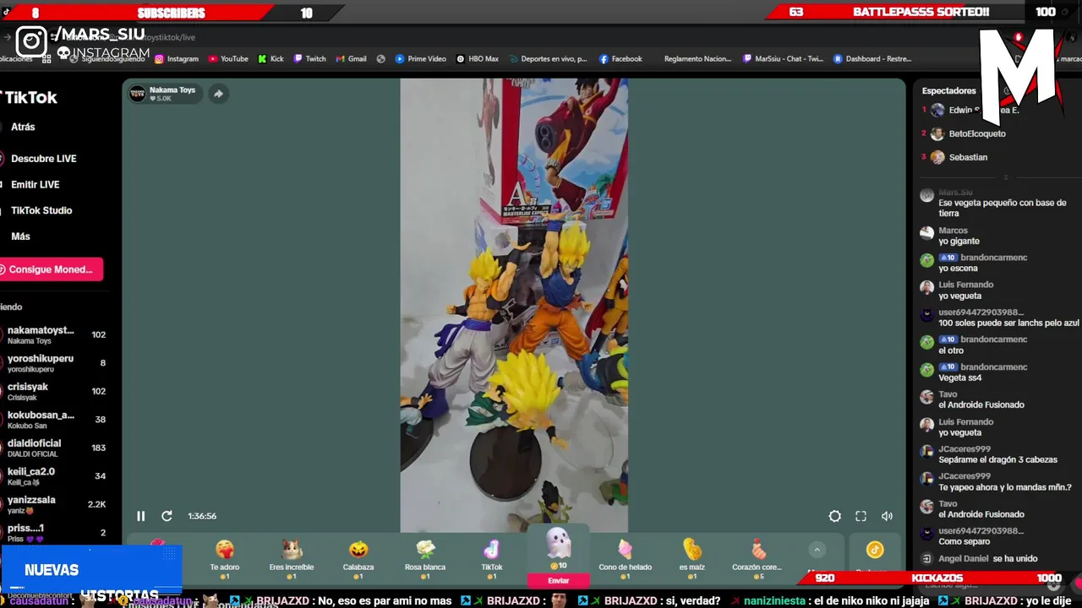This screenshot has width=1082, height=608.
Task: Open kokubosan_a... live channel
Action: (55, 420)
